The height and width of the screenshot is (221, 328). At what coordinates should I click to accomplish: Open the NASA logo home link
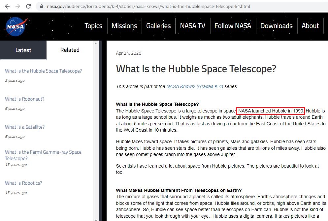coord(16,26)
